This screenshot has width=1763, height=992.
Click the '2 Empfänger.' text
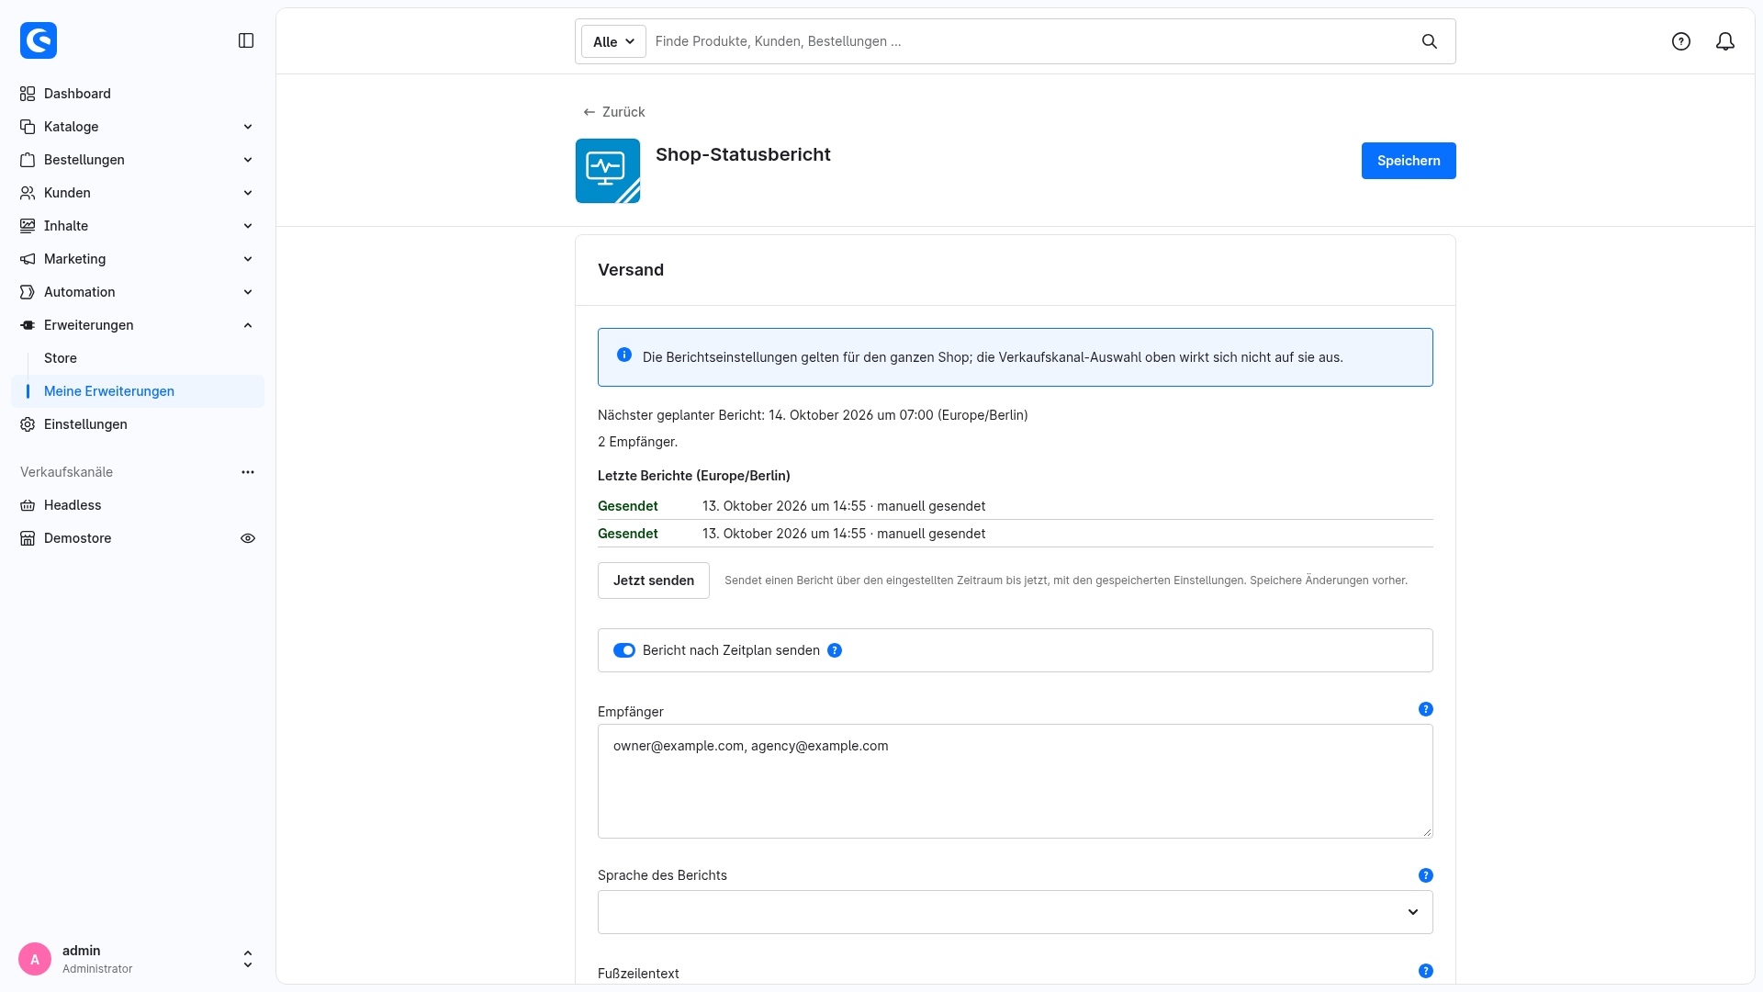coord(637,442)
